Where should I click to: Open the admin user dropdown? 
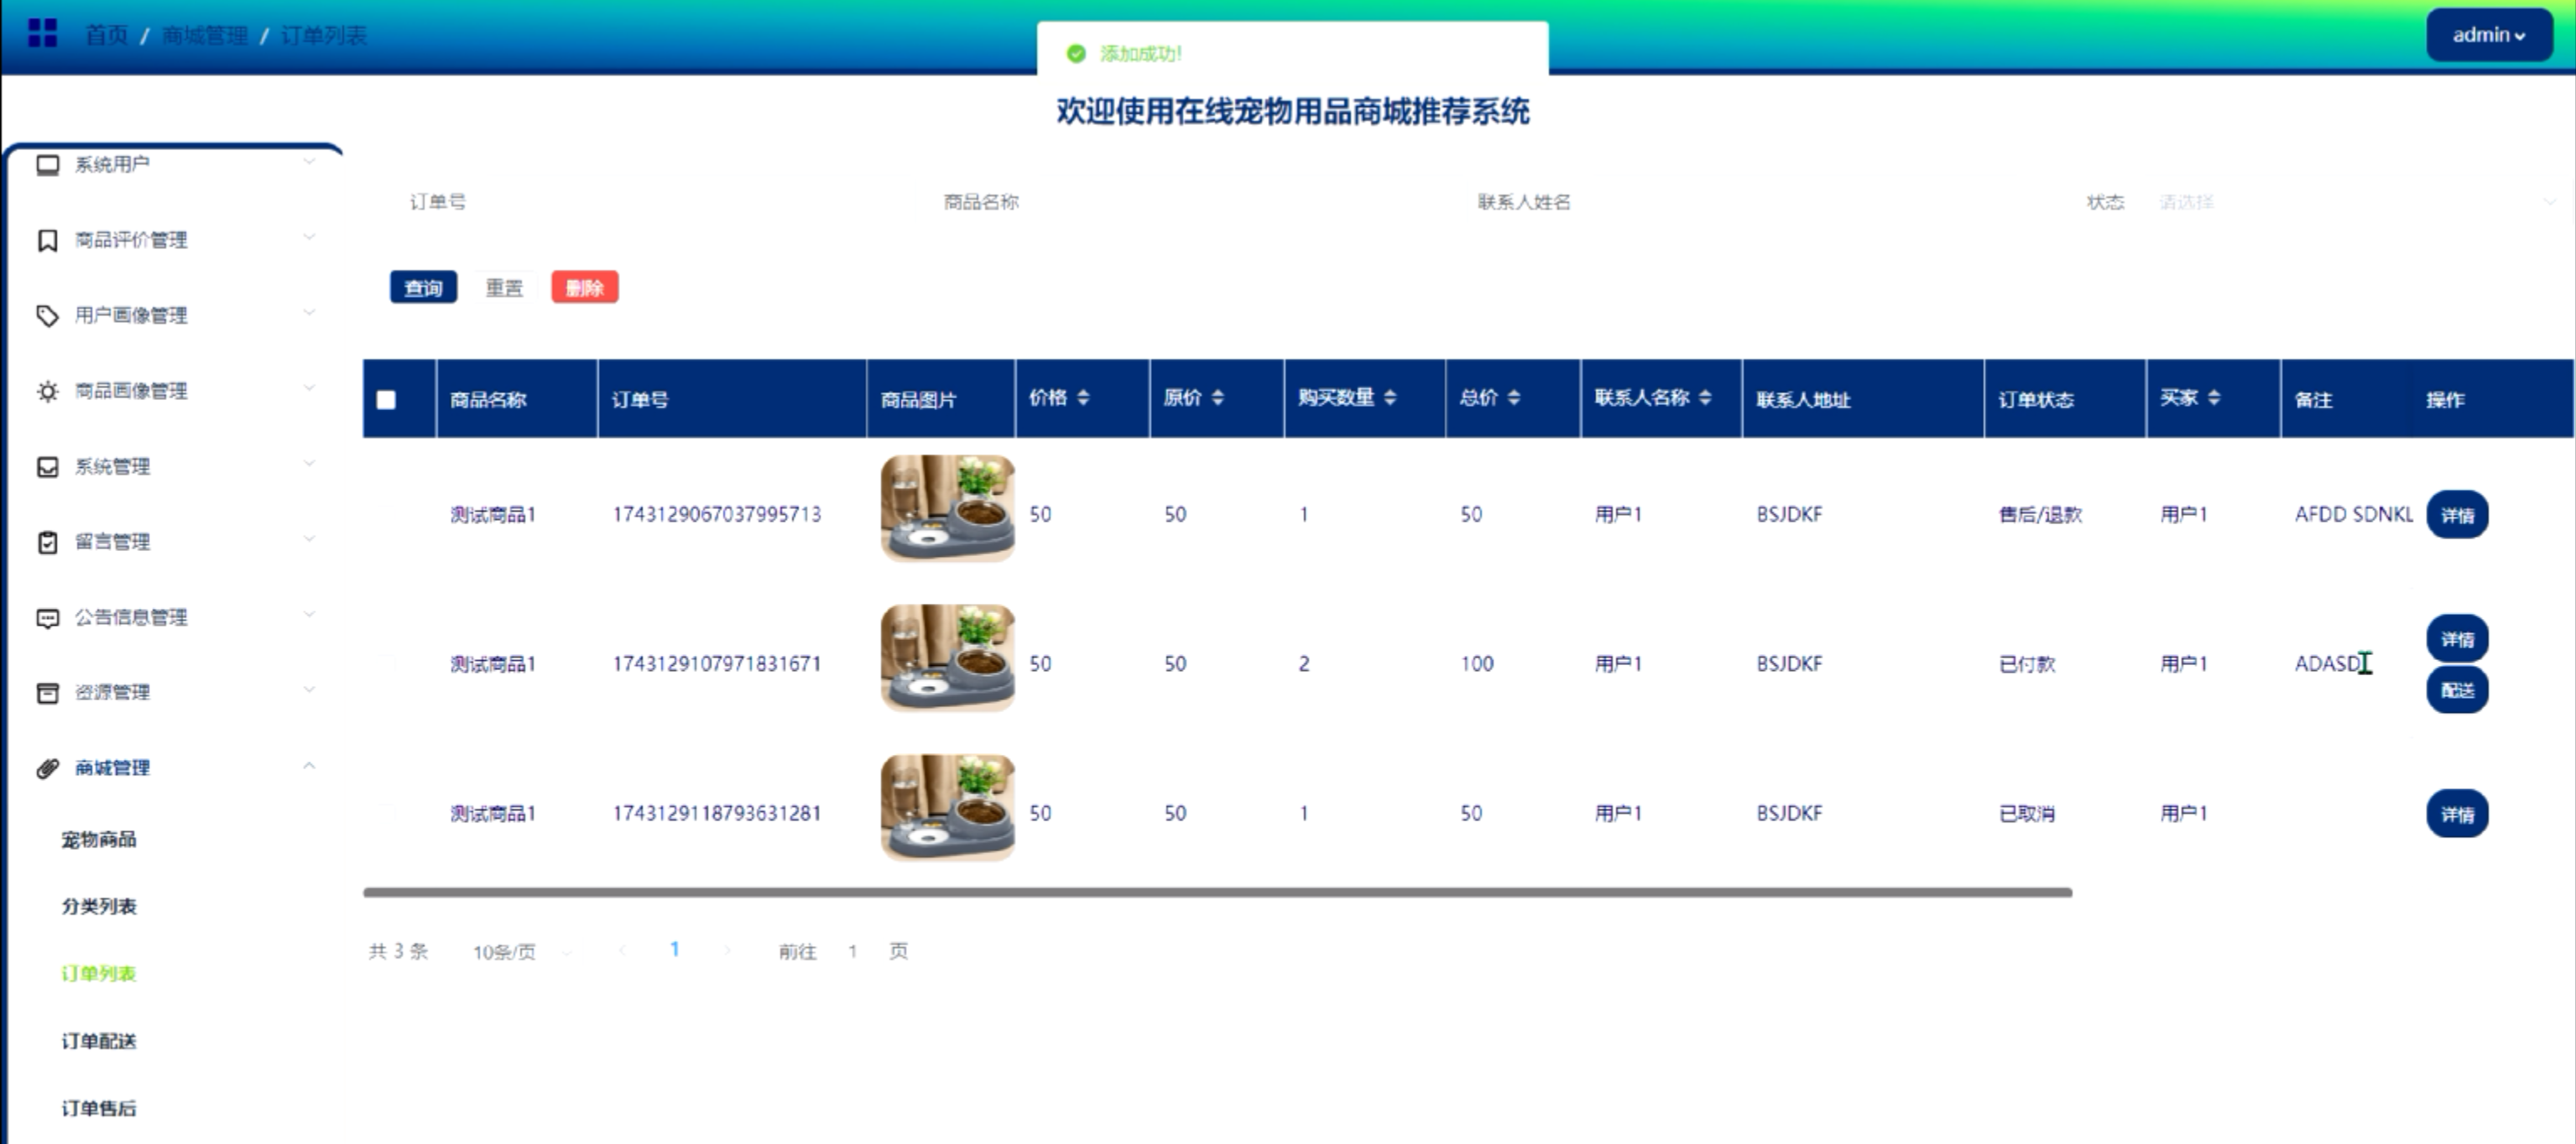click(x=2488, y=35)
